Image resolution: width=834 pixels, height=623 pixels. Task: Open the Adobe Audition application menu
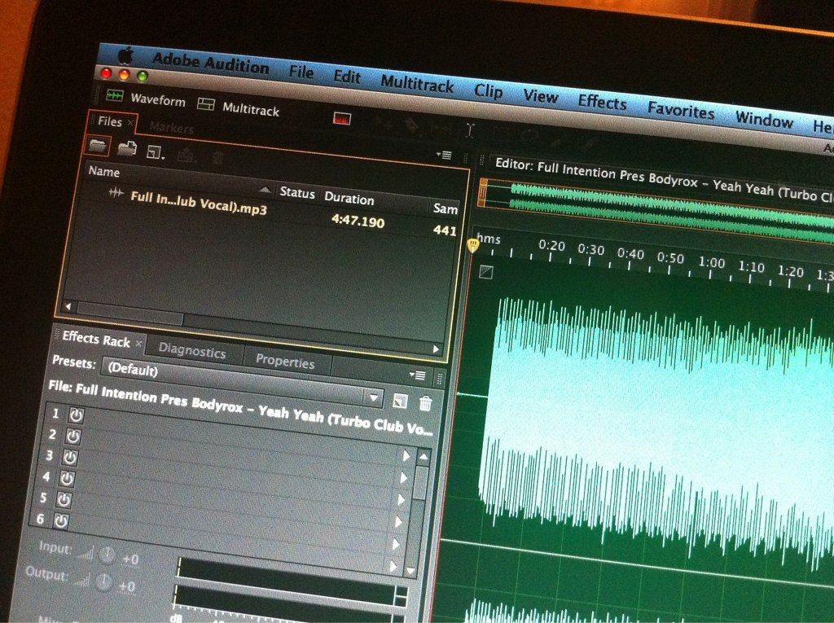[210, 64]
